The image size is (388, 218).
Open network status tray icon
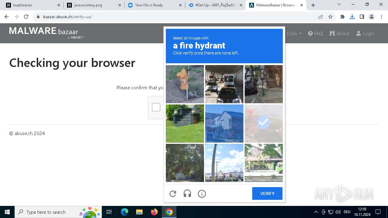click(331, 212)
